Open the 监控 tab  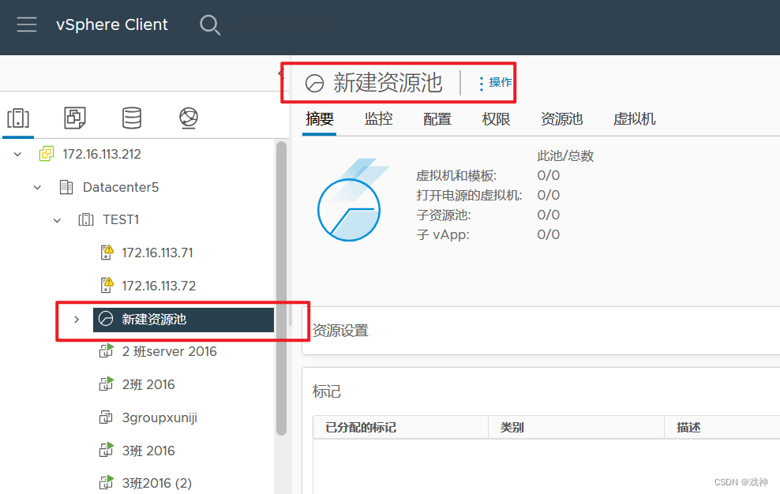(379, 119)
